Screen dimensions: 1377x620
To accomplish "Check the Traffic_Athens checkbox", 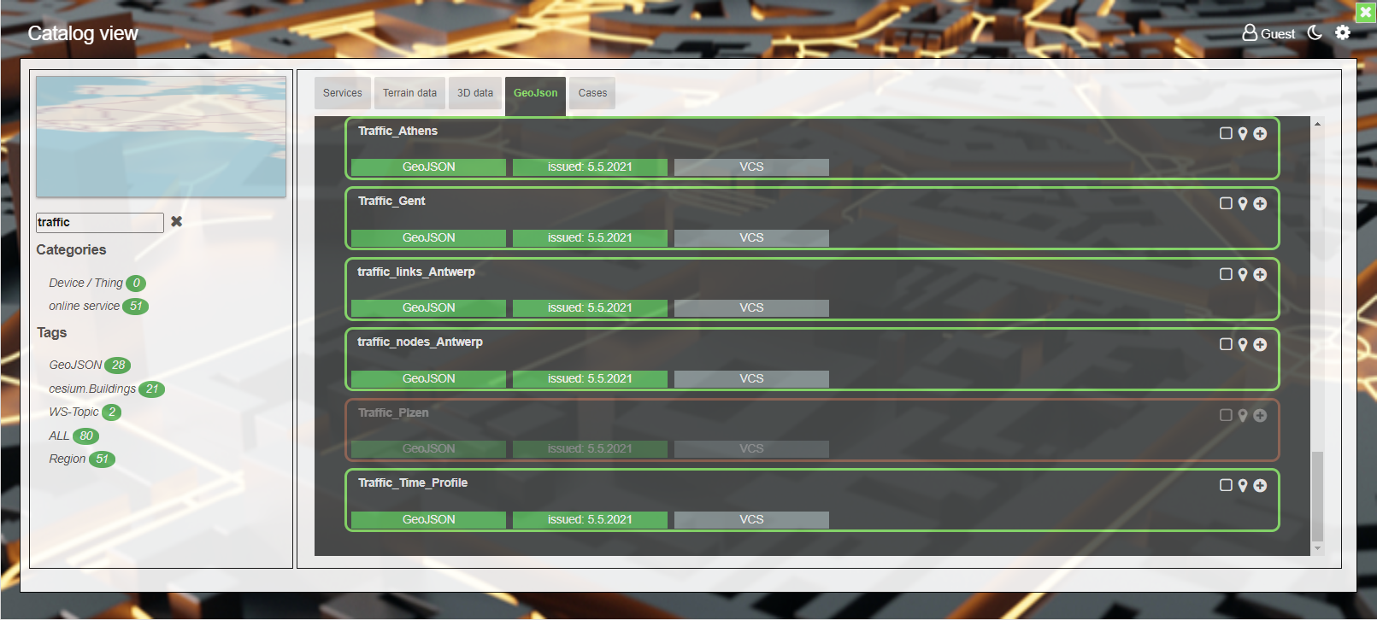I will click(1226, 133).
